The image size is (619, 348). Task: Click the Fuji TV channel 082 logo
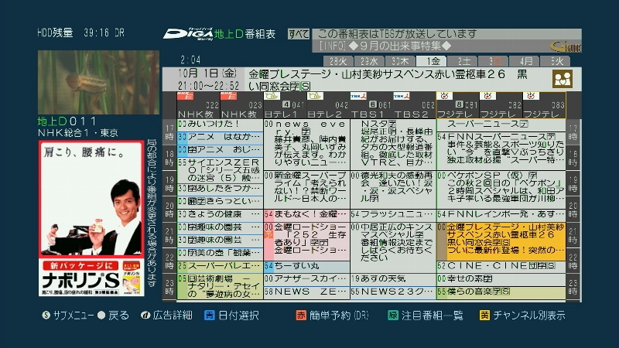[488, 96]
